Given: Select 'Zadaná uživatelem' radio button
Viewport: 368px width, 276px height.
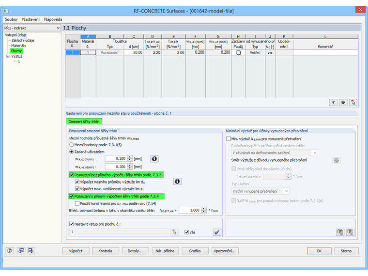Looking at the screenshot, I should pos(71,152).
